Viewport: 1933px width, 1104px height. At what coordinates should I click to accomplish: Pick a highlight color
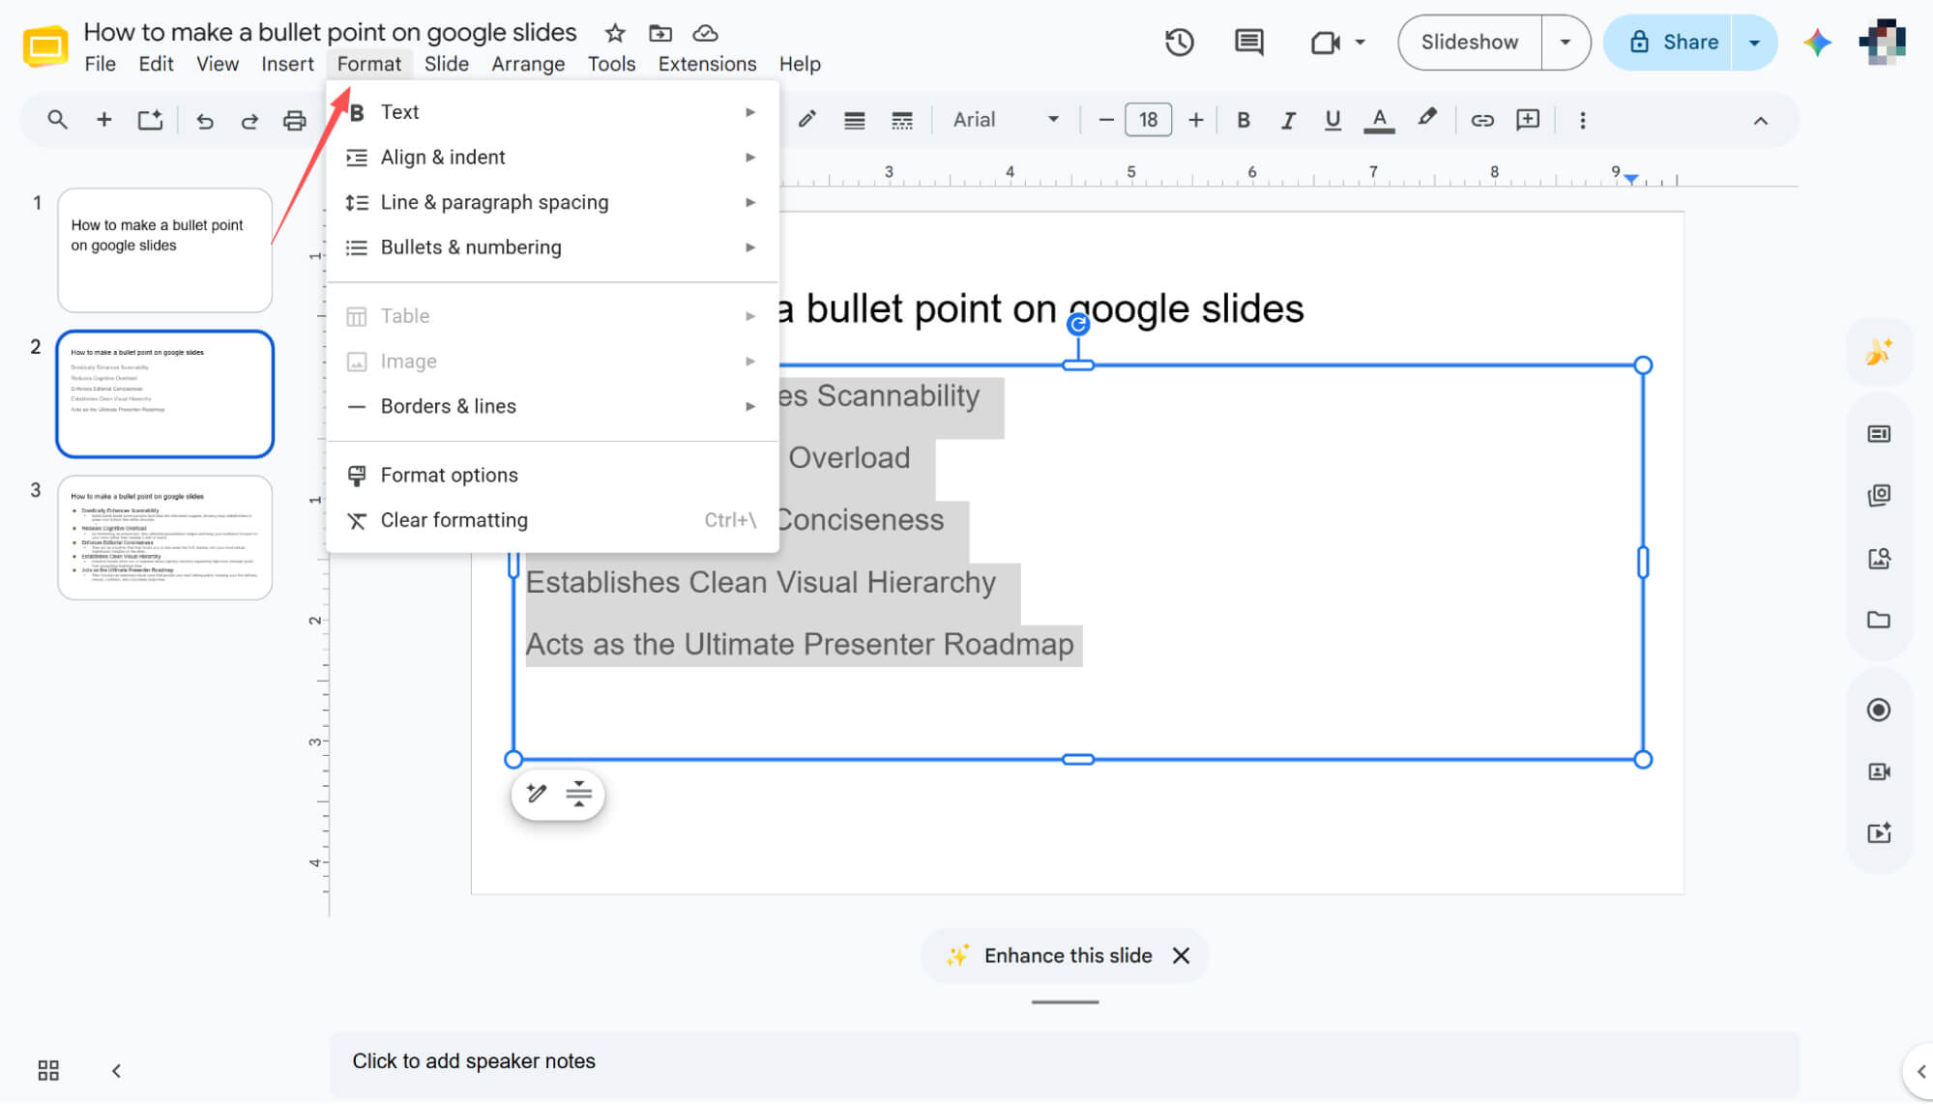point(1426,119)
